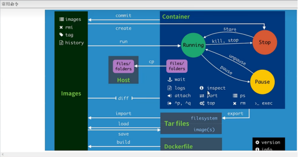This screenshot has height=157, width=298.
Task: Click the green Running circle
Action: (193, 45)
